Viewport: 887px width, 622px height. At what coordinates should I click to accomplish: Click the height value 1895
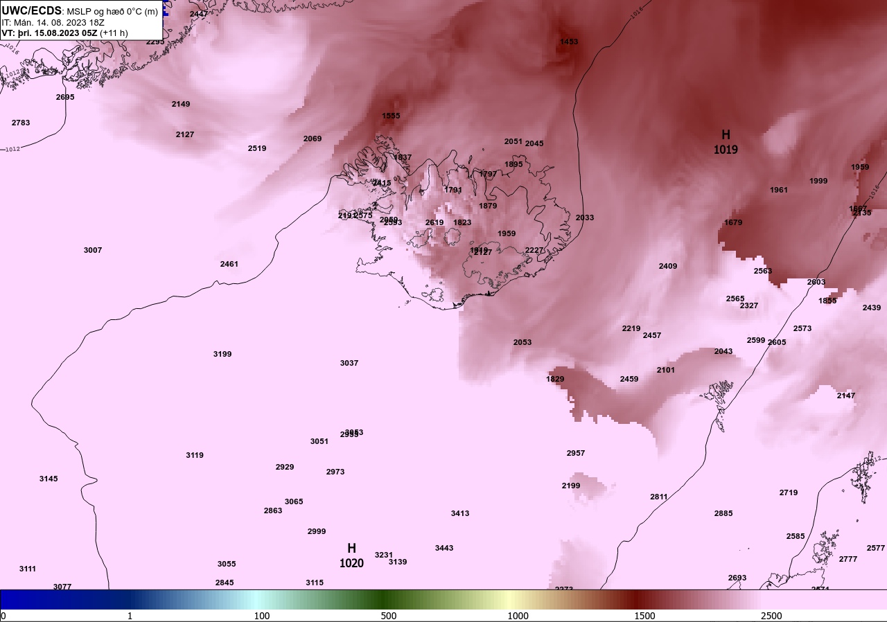point(513,164)
